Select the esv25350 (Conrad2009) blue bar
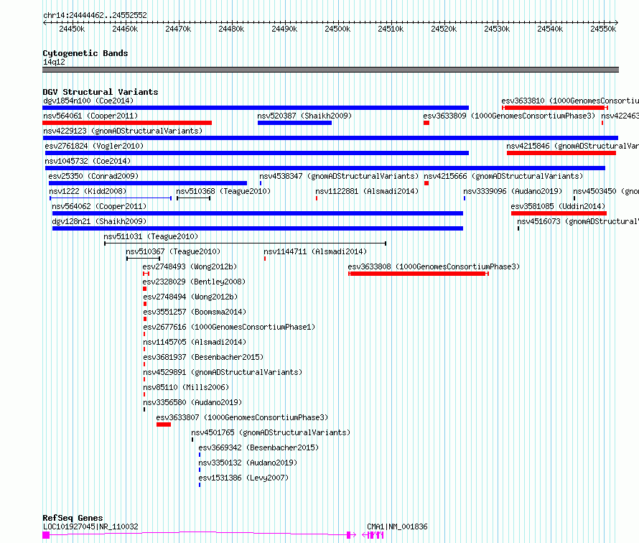639x543 pixels. click(147, 183)
